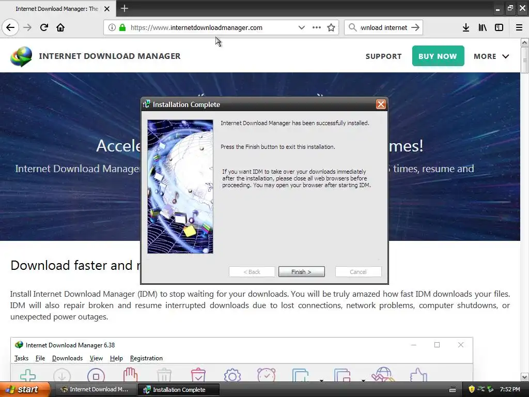
Task: Click the yellow security shield tray icon
Action: click(471, 389)
